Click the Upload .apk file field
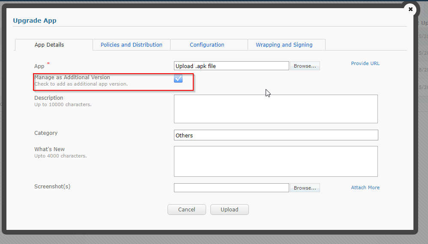The image size is (428, 244). coord(231,65)
